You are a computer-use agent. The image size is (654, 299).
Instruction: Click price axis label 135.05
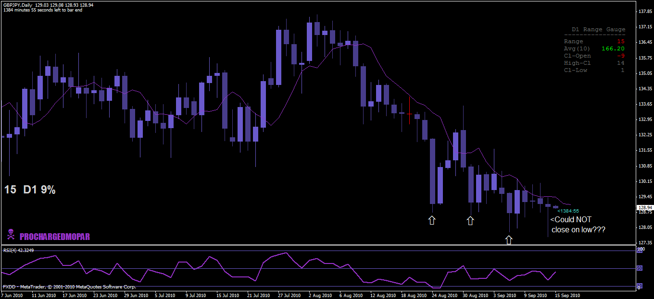tap(645, 73)
